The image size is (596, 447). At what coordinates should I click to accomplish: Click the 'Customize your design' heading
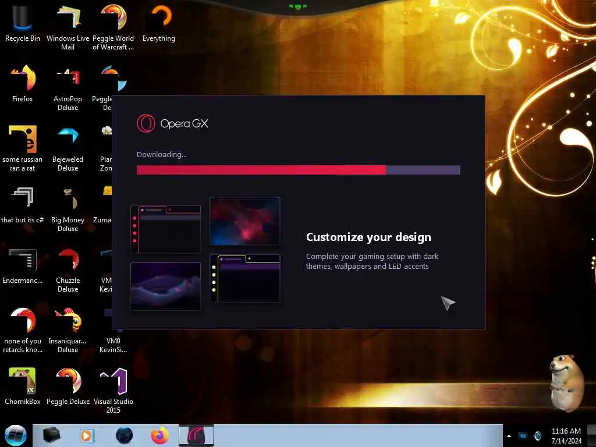[368, 237]
